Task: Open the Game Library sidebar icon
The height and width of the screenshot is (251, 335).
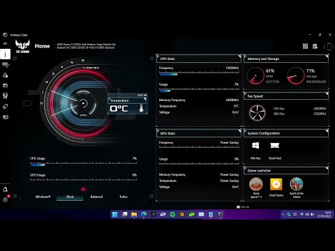Action: pyautogui.click(x=5, y=85)
